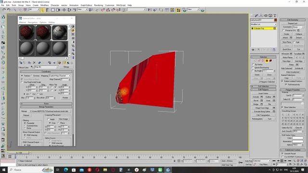Select Element sub-object level icon
This screenshot has width=308, height=173.
[270, 61]
